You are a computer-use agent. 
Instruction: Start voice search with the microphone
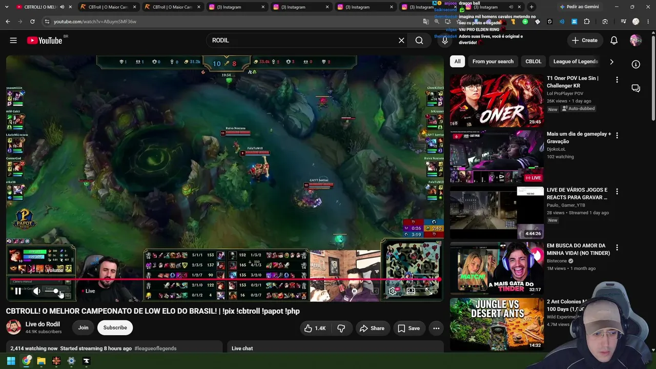pos(445,40)
